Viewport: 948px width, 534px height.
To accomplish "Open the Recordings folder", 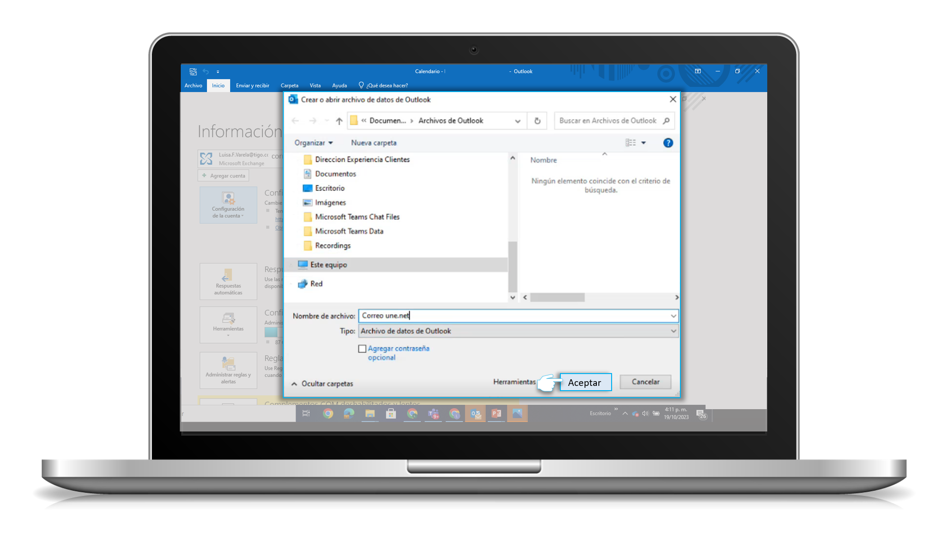I will coord(327,245).
